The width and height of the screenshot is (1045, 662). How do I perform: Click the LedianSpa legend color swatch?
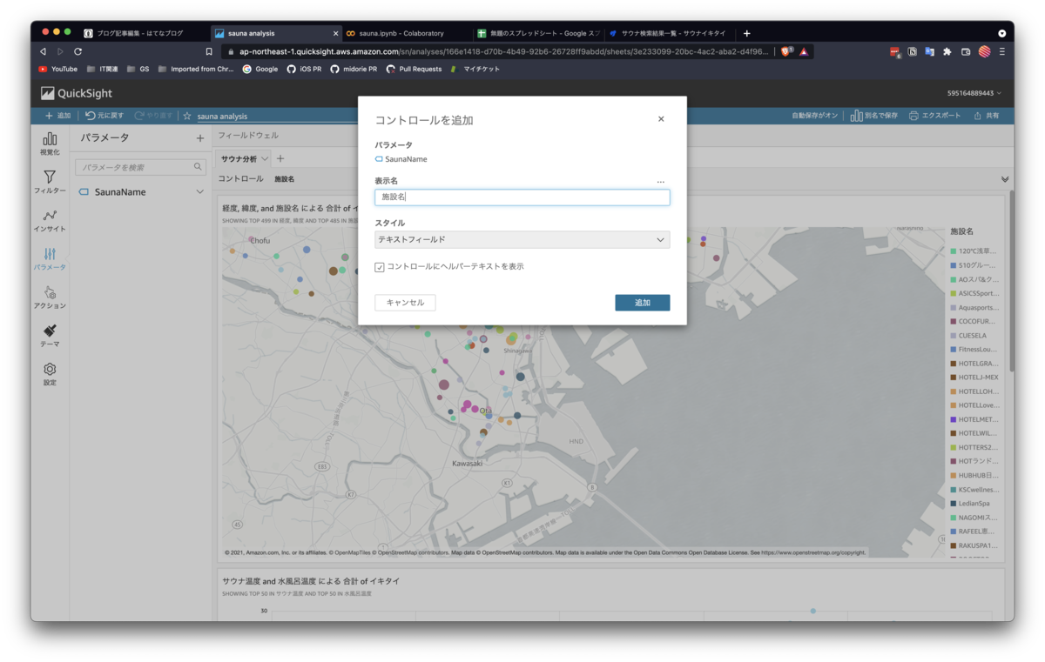click(x=954, y=504)
